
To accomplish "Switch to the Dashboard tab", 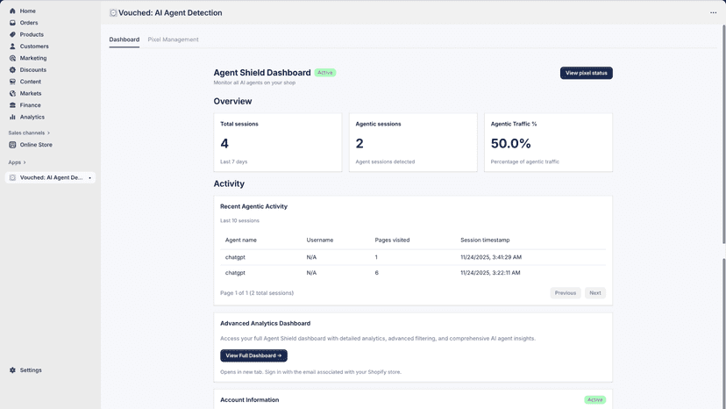I will (125, 39).
